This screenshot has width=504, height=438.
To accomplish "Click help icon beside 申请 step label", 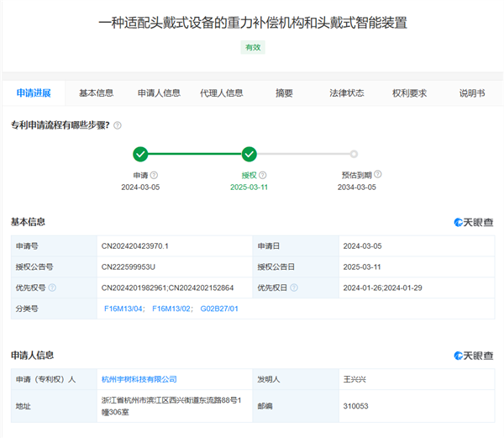I will click(154, 175).
